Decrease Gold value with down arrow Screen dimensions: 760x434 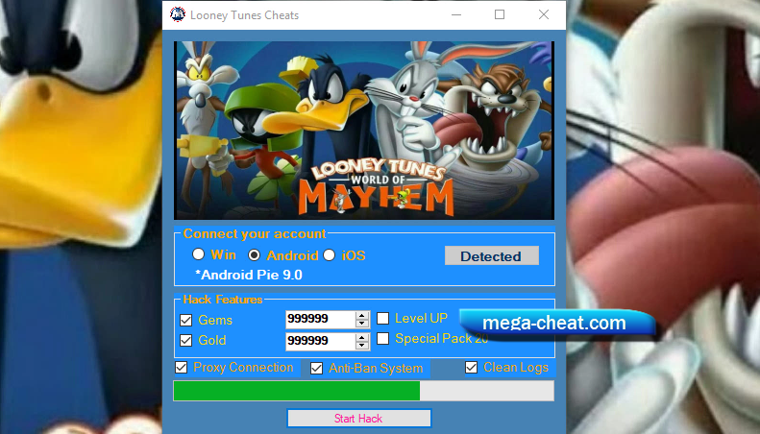click(x=362, y=345)
